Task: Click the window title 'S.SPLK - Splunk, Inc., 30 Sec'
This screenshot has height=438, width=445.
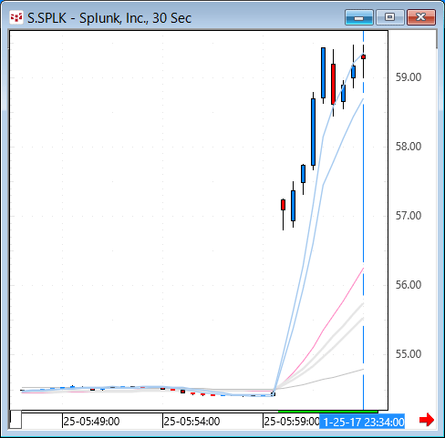Action: click(x=109, y=18)
